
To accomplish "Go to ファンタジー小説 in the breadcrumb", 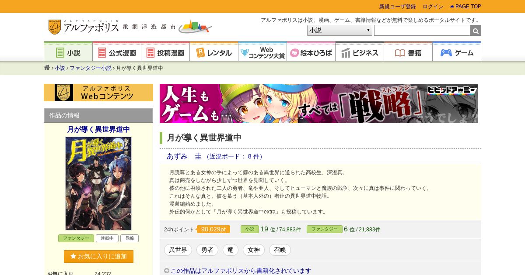I will [x=91, y=68].
